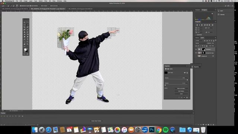Select the Eyedropper tool
This screenshot has height=134, width=238.
[x=28, y=27]
